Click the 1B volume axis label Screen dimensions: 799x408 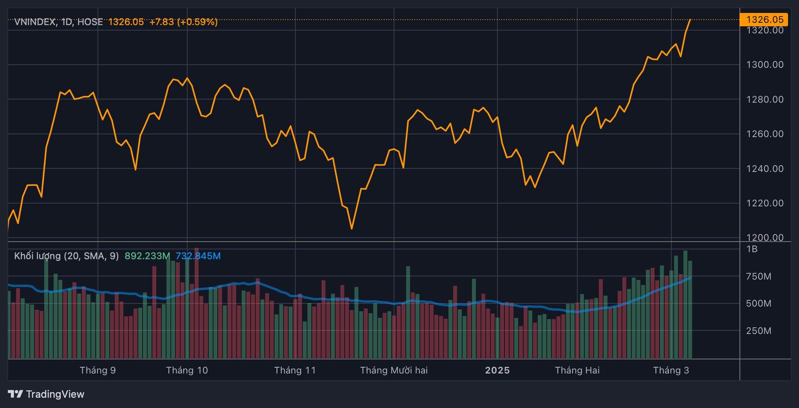pos(752,249)
